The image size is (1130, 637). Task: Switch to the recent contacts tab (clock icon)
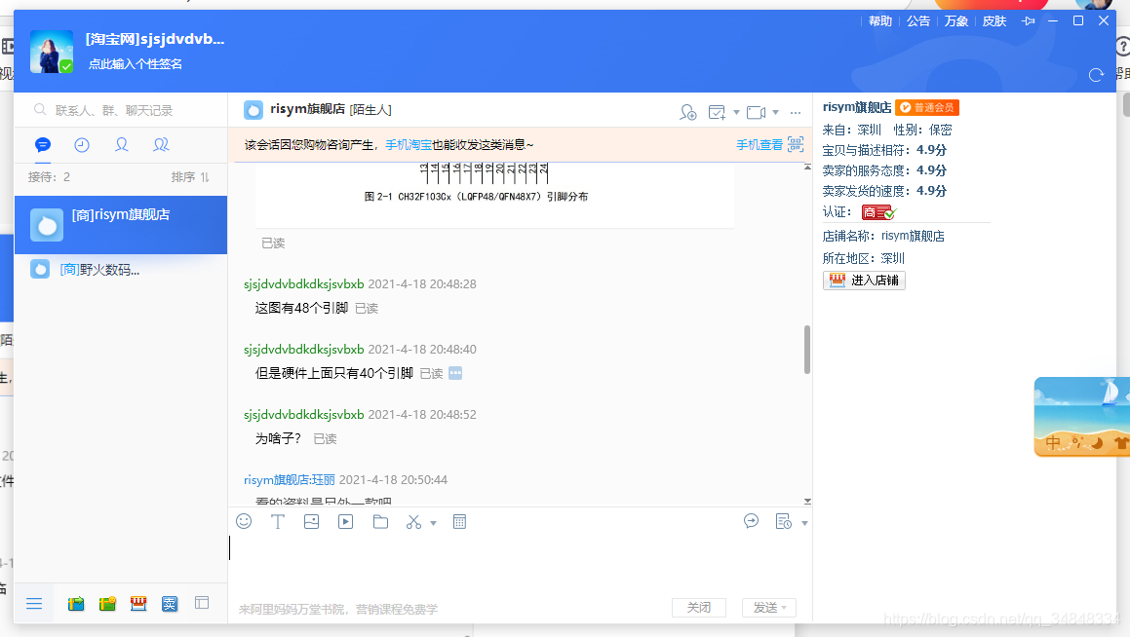point(82,145)
